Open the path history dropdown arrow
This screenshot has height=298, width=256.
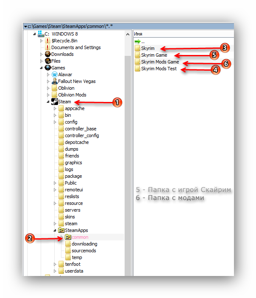click(x=25, y=26)
